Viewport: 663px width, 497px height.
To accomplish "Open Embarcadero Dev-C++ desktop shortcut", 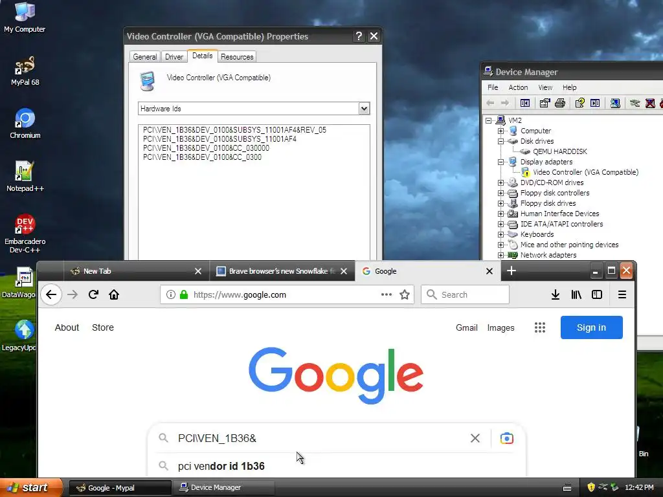I will [x=25, y=234].
